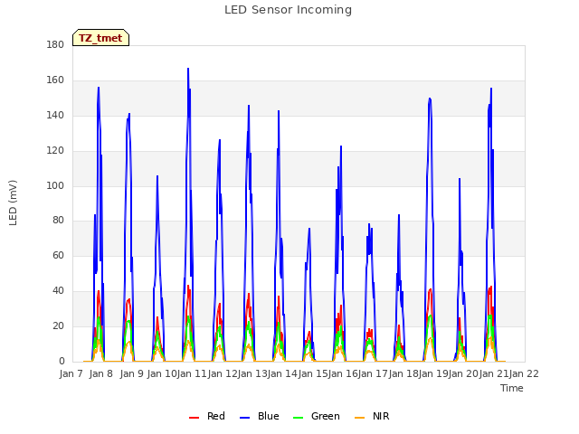Image resolution: width=579 pixels, height=434 pixels.
Task: Click the Jan 9 x-axis tick label
Action: (132, 373)
